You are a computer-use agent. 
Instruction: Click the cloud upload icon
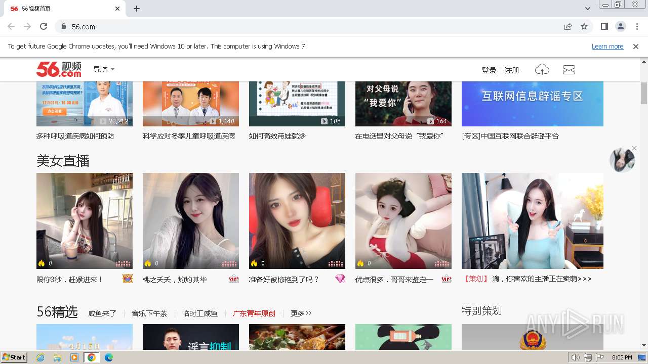click(542, 70)
